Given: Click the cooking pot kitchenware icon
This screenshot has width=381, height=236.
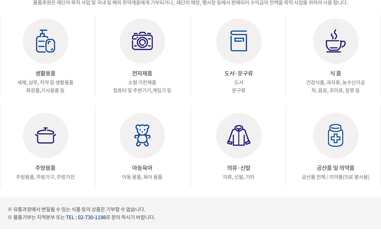Looking at the screenshot, I should click(x=45, y=136).
